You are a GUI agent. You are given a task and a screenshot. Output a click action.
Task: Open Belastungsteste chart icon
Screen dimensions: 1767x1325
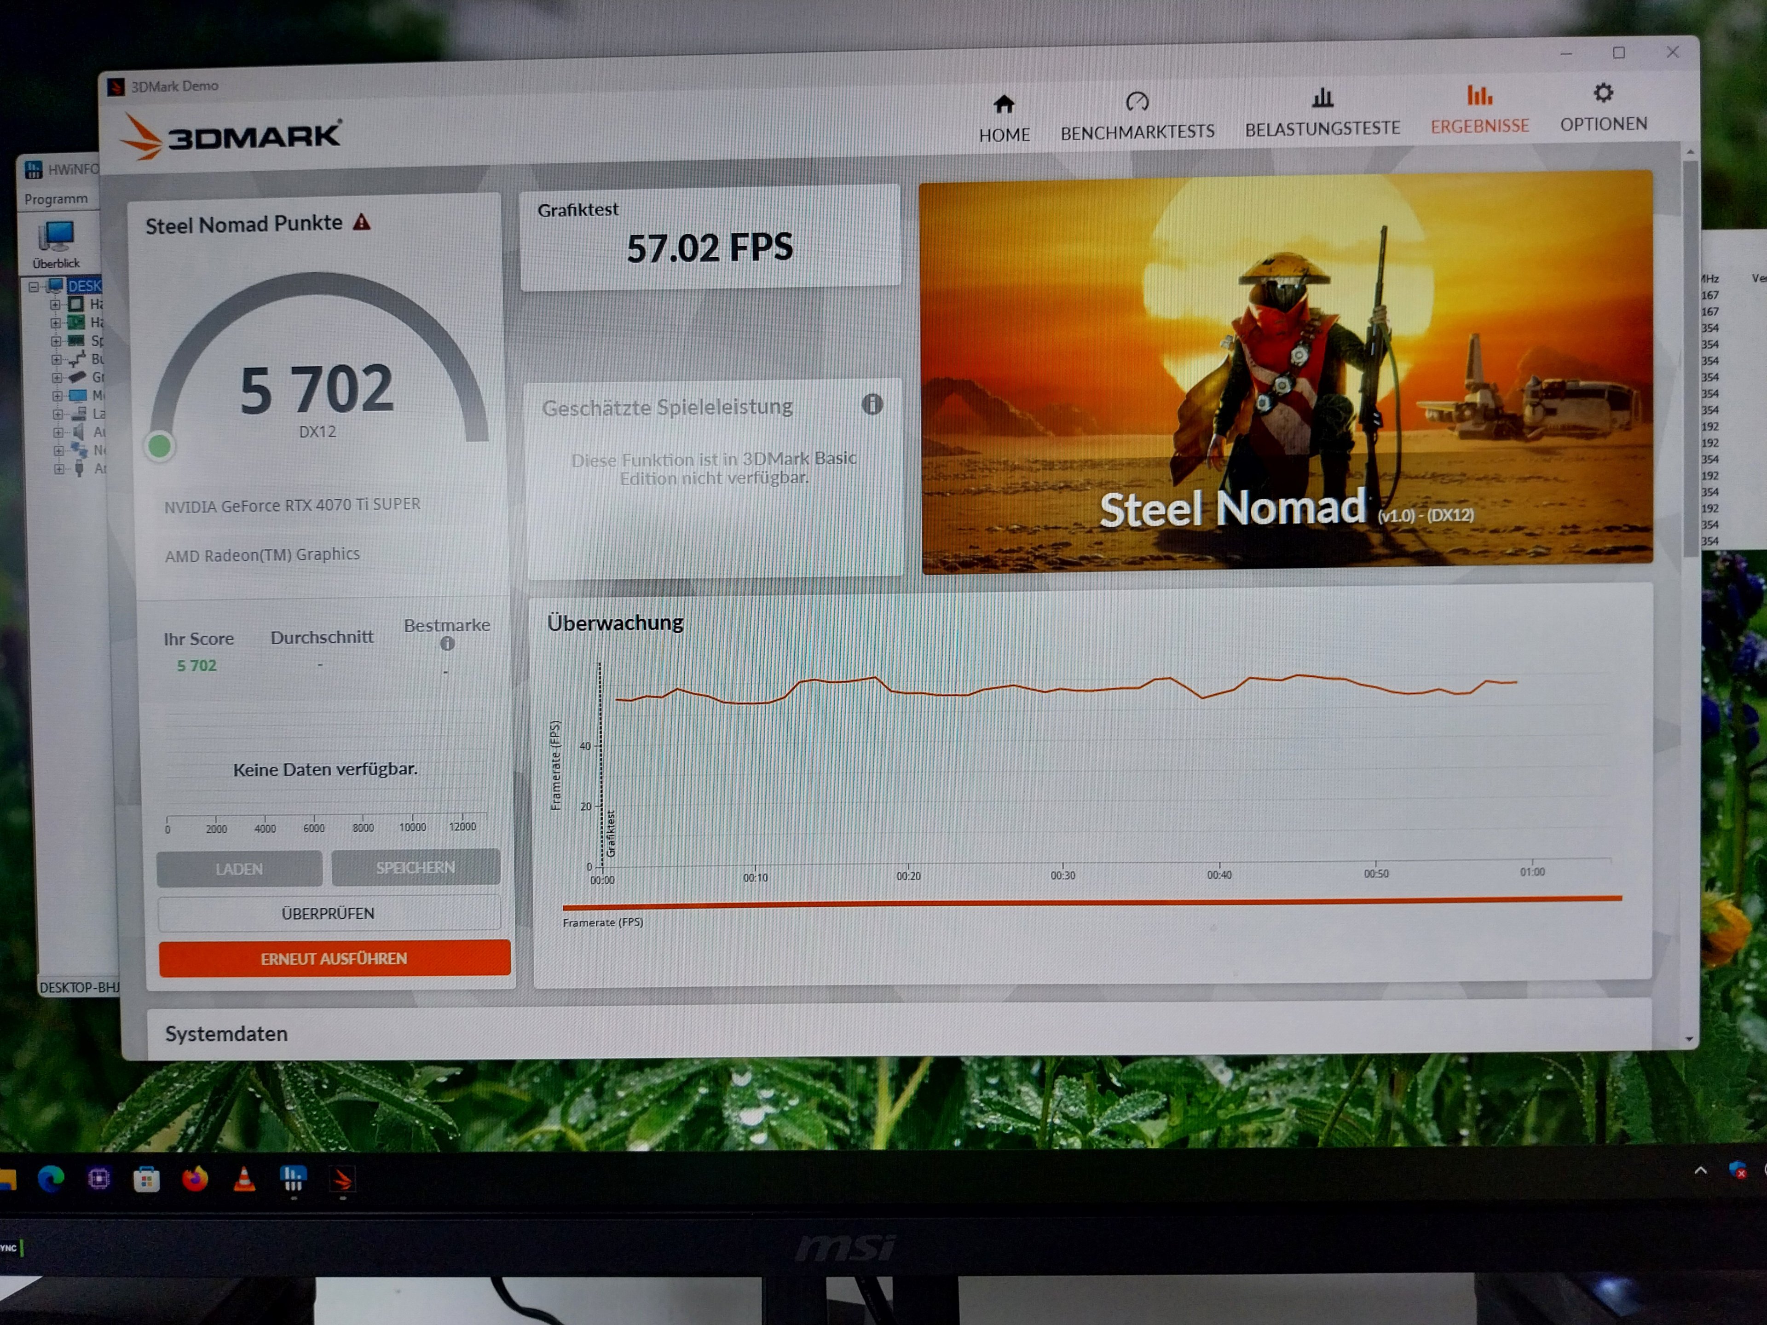tap(1322, 98)
